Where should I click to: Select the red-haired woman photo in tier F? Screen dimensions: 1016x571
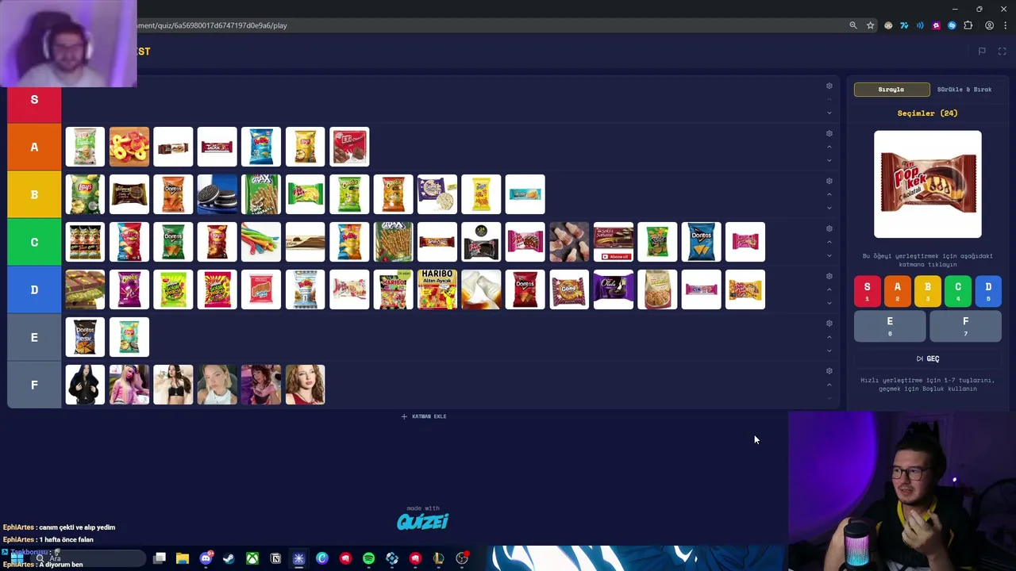coord(306,385)
